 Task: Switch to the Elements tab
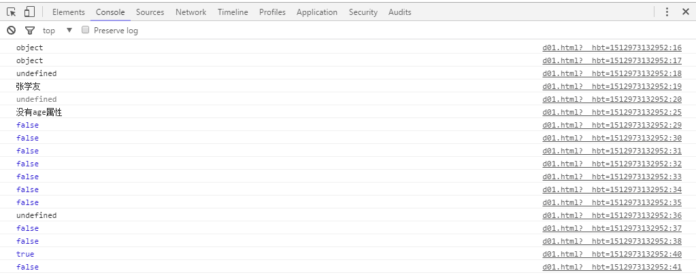[68, 12]
